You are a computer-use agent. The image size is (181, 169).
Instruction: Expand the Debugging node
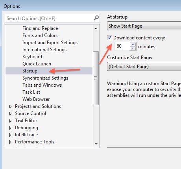tap(10, 128)
